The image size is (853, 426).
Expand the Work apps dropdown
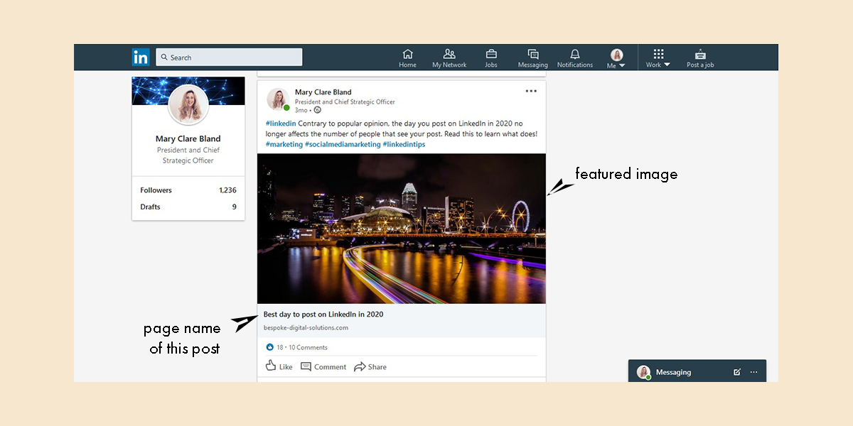click(x=658, y=58)
